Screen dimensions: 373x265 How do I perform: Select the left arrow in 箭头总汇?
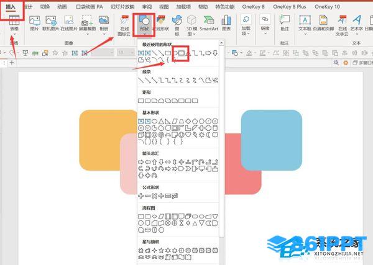[x=148, y=162]
